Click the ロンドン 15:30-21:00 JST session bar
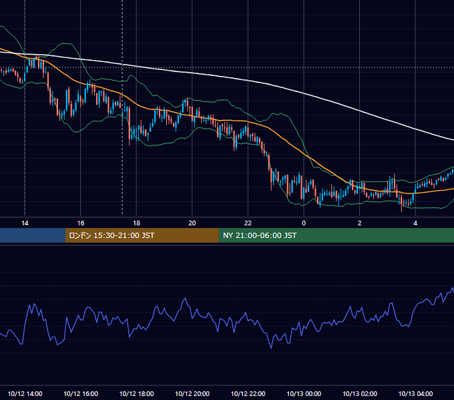Image resolution: width=454 pixels, height=400 pixels. click(142, 235)
